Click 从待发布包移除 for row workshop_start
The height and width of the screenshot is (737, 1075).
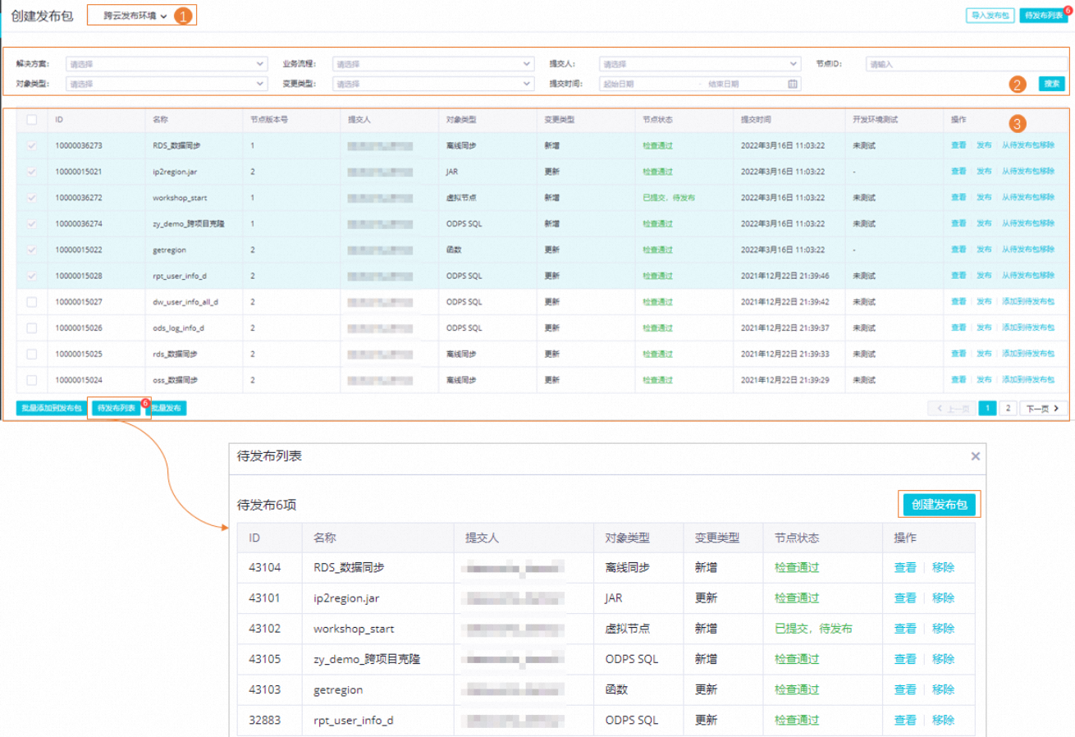[x=1028, y=198]
